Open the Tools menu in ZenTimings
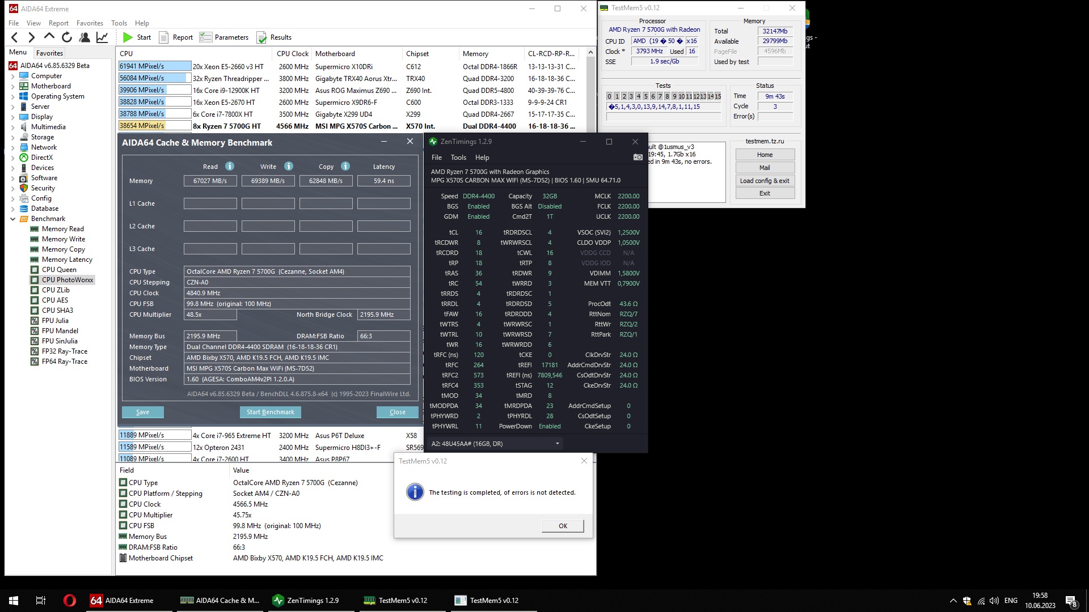This screenshot has height=612, width=1089. (458, 158)
